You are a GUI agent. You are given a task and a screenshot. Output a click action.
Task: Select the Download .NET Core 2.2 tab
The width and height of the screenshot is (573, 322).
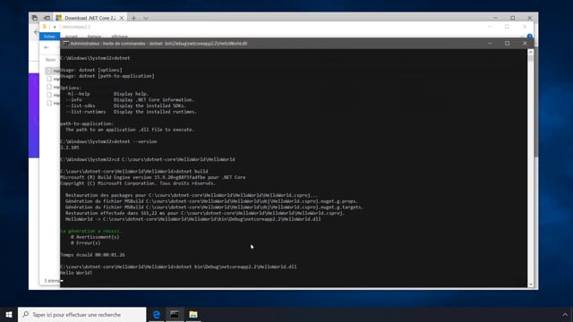(x=90, y=18)
